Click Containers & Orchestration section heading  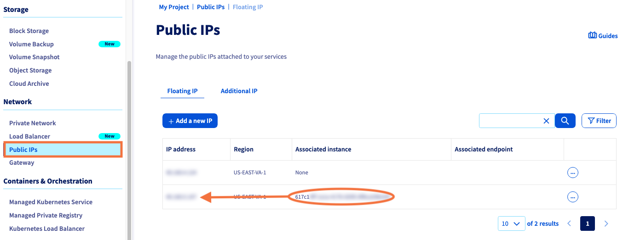(x=48, y=181)
